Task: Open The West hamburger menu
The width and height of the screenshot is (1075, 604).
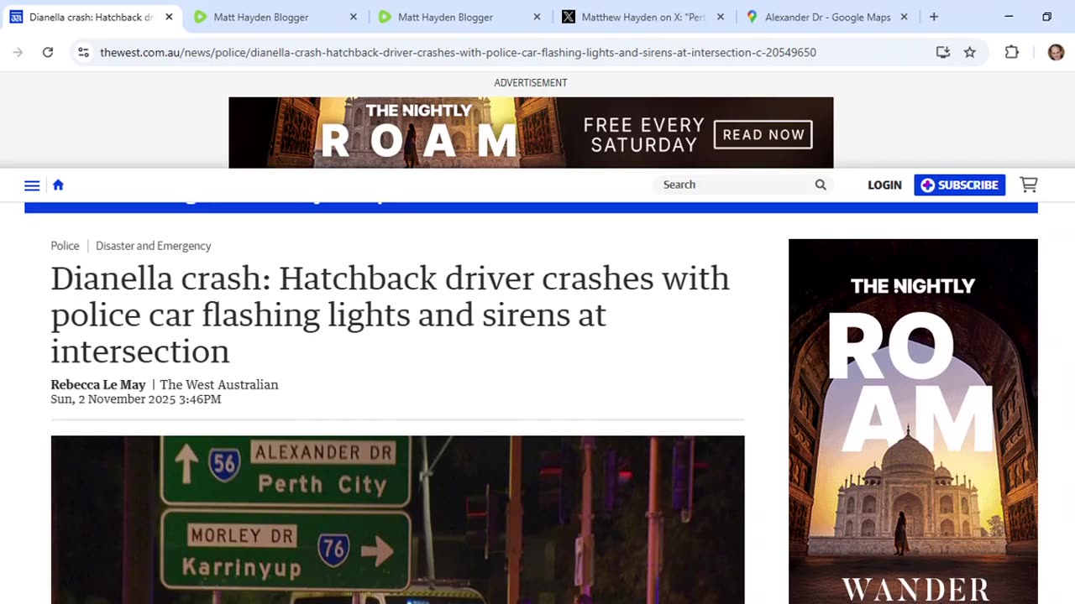Action: [x=32, y=185]
